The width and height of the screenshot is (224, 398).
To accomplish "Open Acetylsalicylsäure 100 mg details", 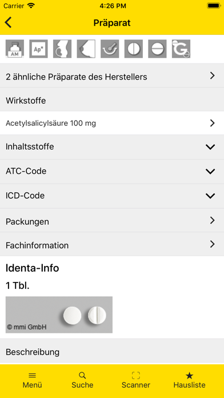I will pyautogui.click(x=112, y=124).
